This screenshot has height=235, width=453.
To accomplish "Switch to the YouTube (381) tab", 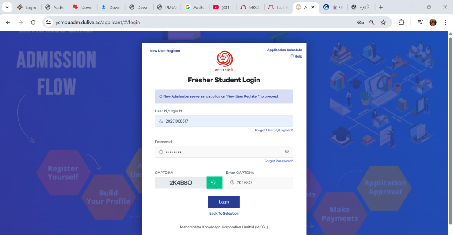I will pyautogui.click(x=222, y=7).
